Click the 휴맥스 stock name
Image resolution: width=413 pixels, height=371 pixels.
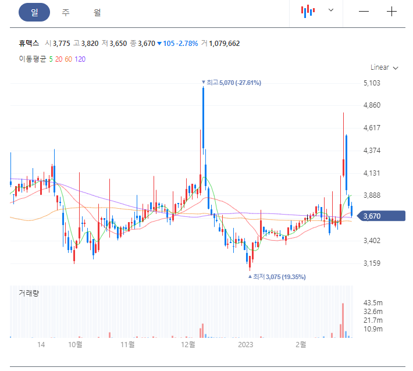point(29,43)
